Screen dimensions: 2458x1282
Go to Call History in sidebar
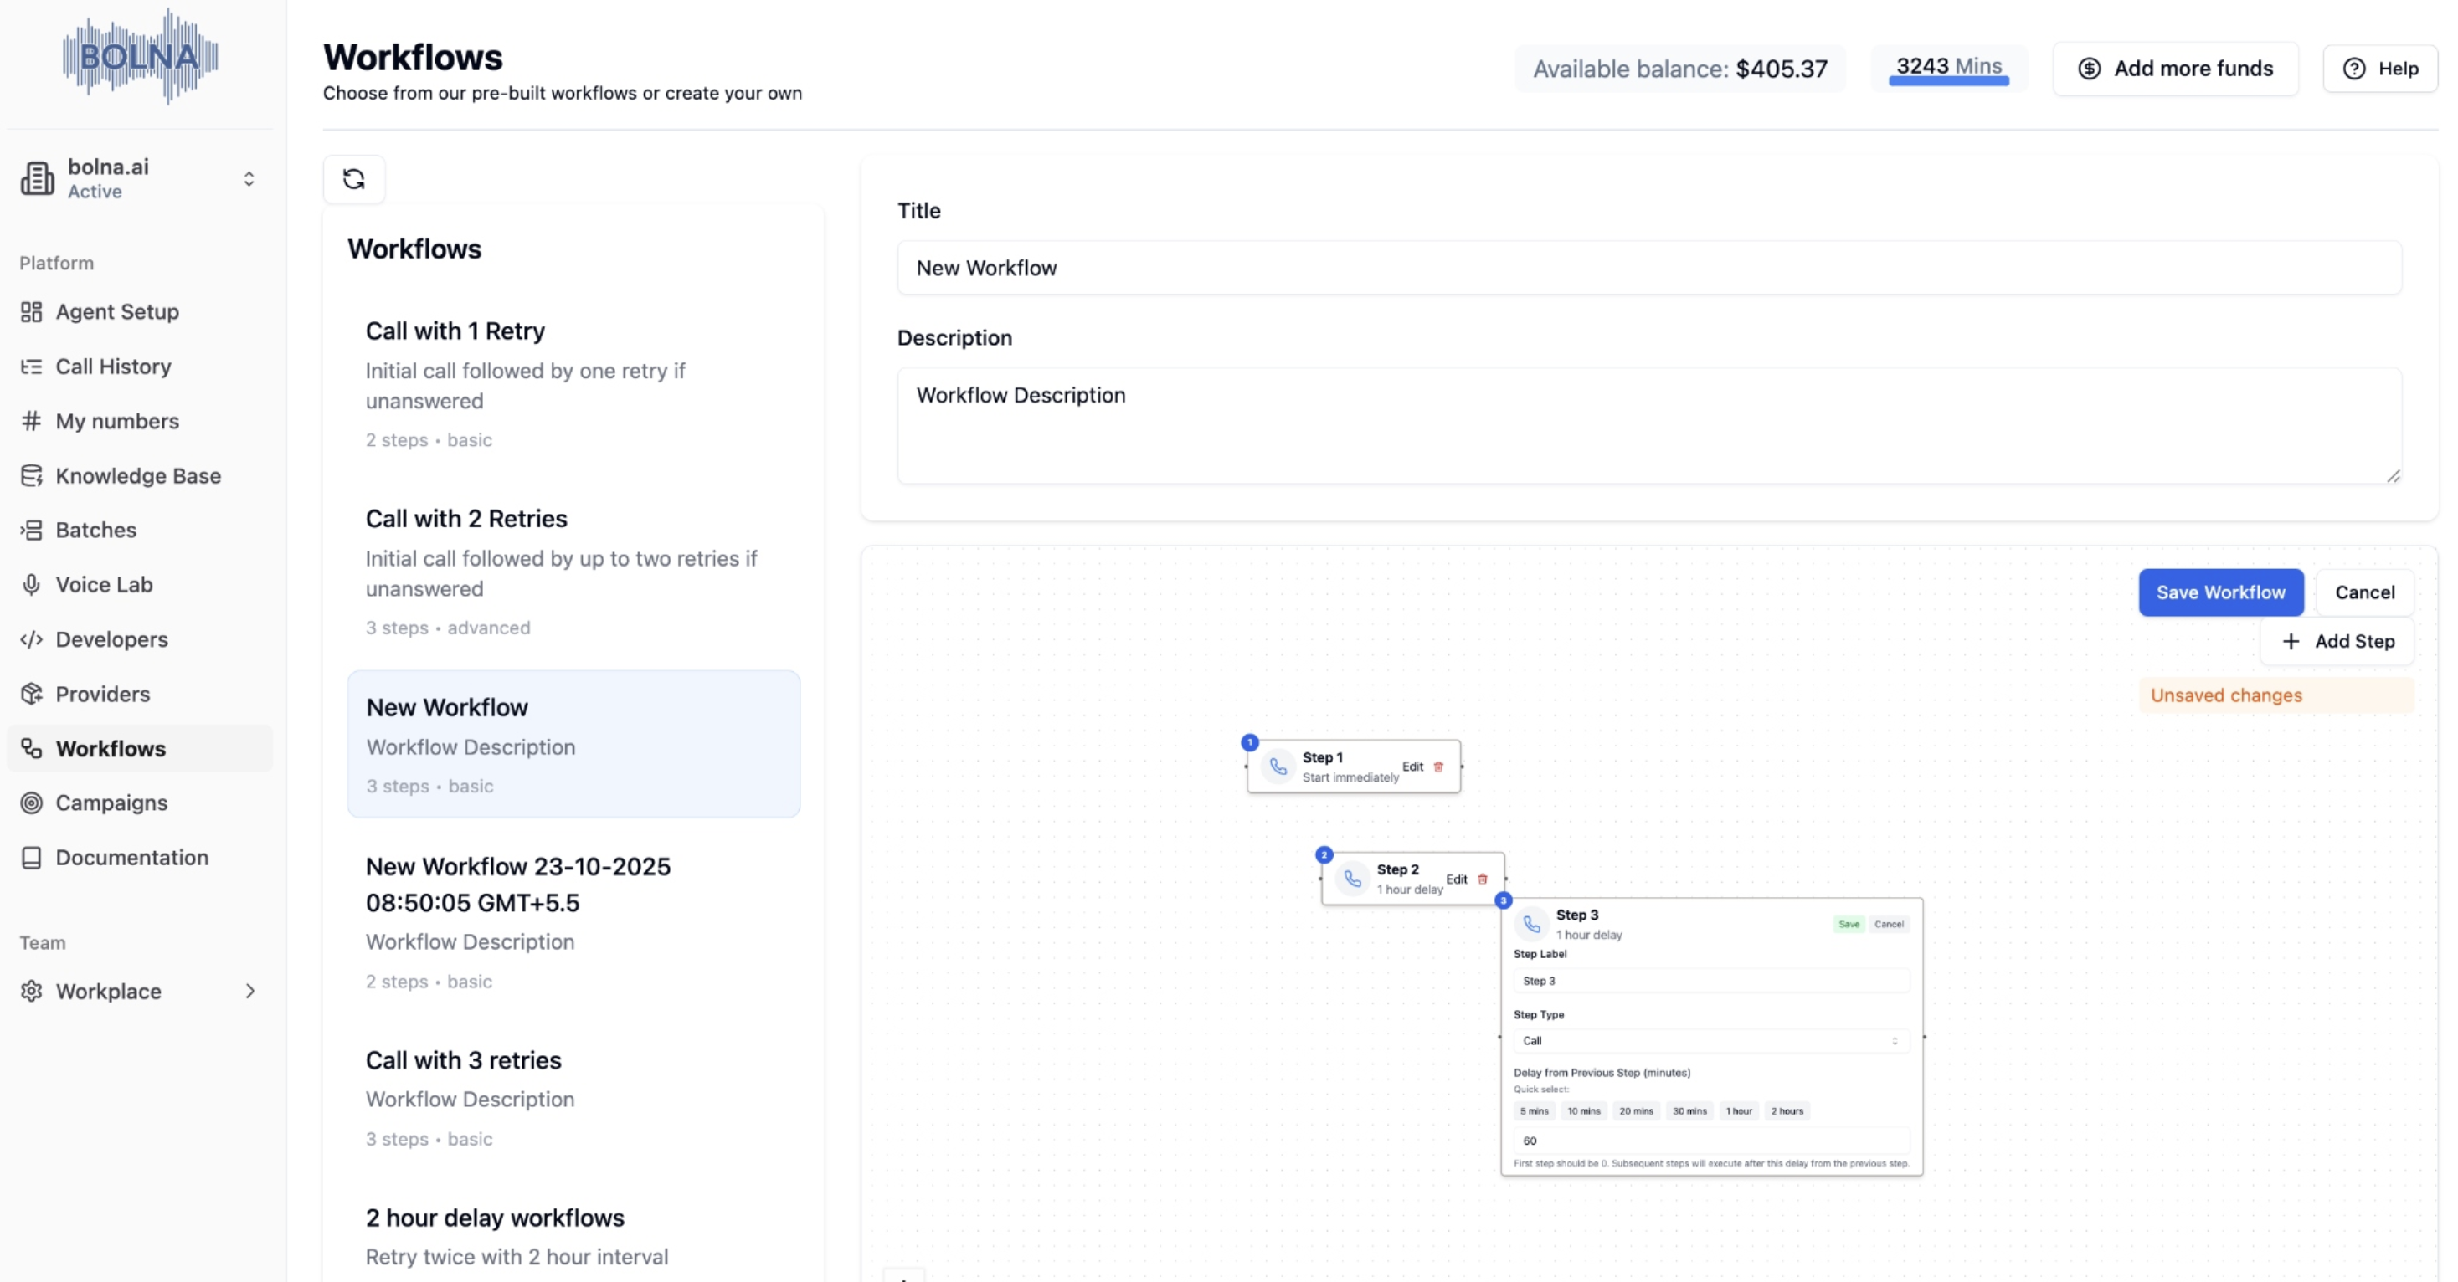(112, 367)
